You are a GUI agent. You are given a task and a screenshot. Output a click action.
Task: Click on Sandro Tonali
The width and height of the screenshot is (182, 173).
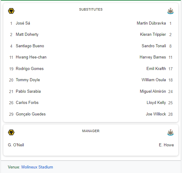tap(154, 46)
